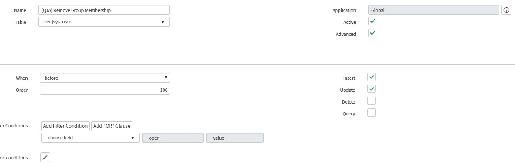Image resolution: width=515 pixels, height=166 pixels.
Task: Enable the Delete checkbox
Action: (x=372, y=101)
